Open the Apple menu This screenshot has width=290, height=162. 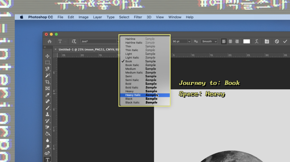point(22,17)
